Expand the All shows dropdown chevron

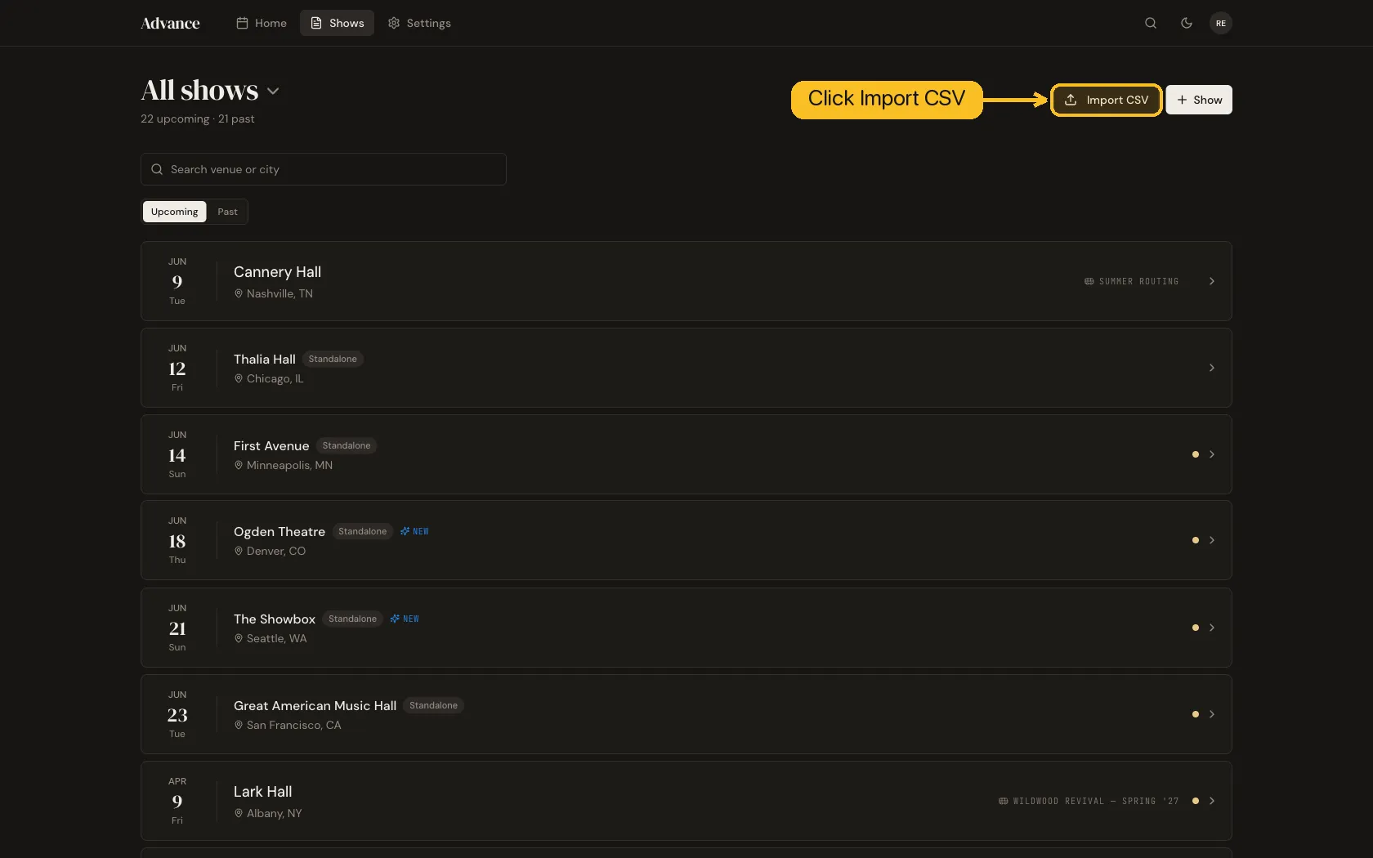pos(273,91)
